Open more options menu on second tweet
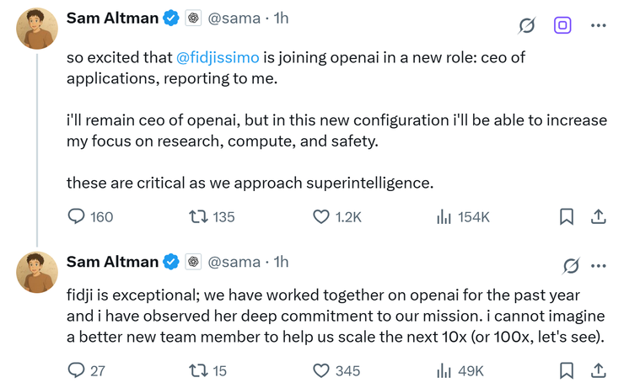 pos(599,266)
